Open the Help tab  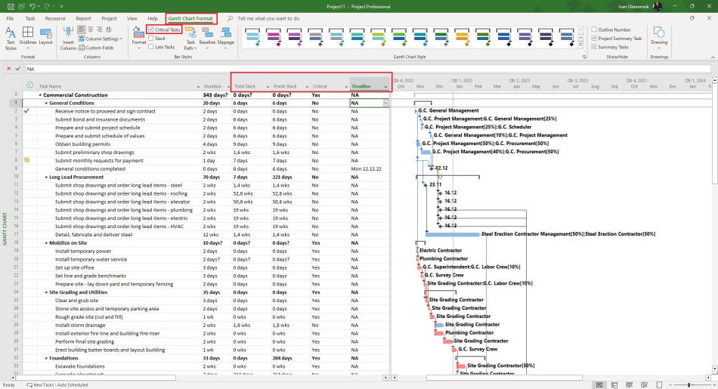tap(153, 18)
